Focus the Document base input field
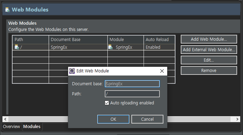The height and width of the screenshot is (135, 243). [x=132, y=84]
